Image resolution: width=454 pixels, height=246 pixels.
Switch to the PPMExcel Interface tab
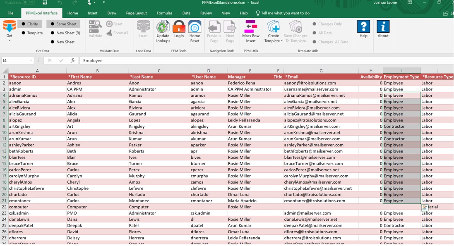tap(42, 13)
